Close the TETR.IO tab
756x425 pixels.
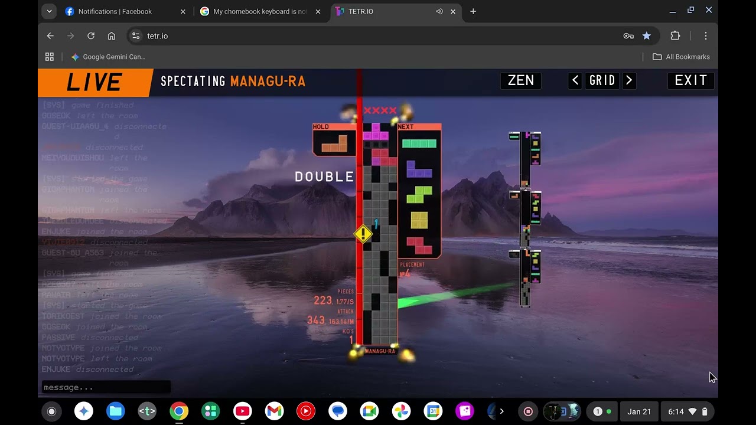coord(453,11)
